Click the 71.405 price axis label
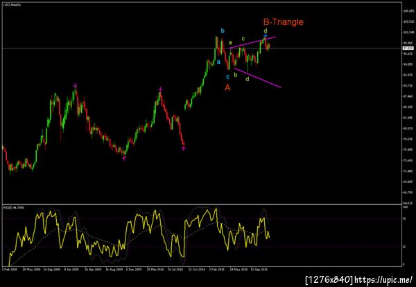This screenshot has height=287, width=416. 408,171
